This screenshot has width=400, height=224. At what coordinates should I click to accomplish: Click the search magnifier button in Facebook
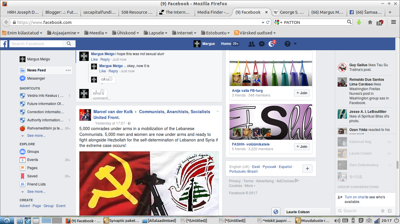[x=69, y=44]
